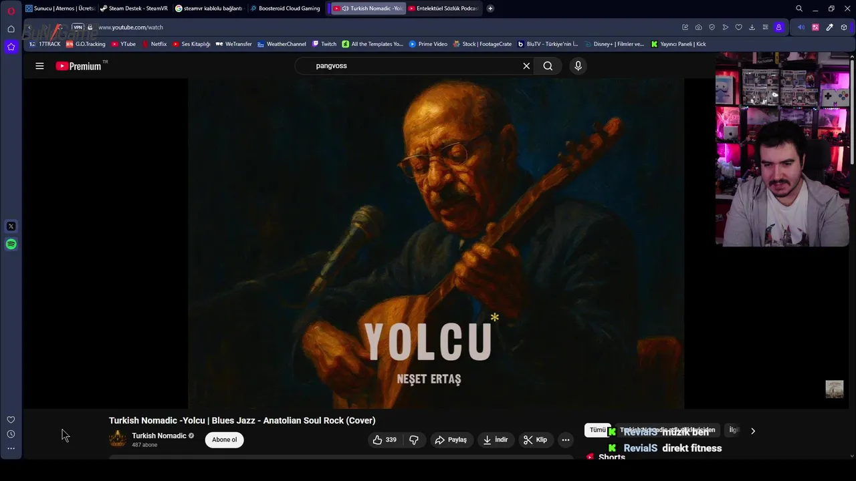Viewport: 856px width, 481px height.
Task: Open WeatherChannel bookmark
Action: click(x=282, y=44)
